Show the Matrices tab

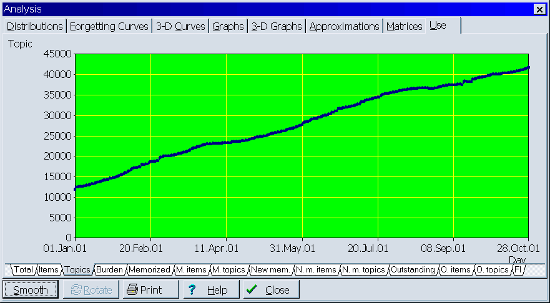[404, 26]
